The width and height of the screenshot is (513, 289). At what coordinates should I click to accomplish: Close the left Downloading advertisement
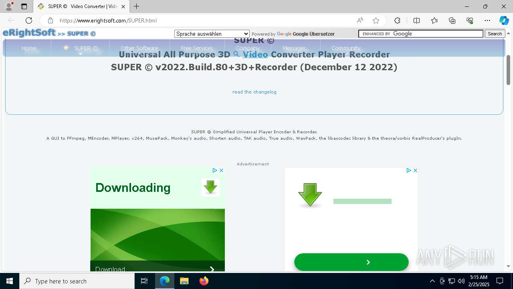[x=221, y=170]
